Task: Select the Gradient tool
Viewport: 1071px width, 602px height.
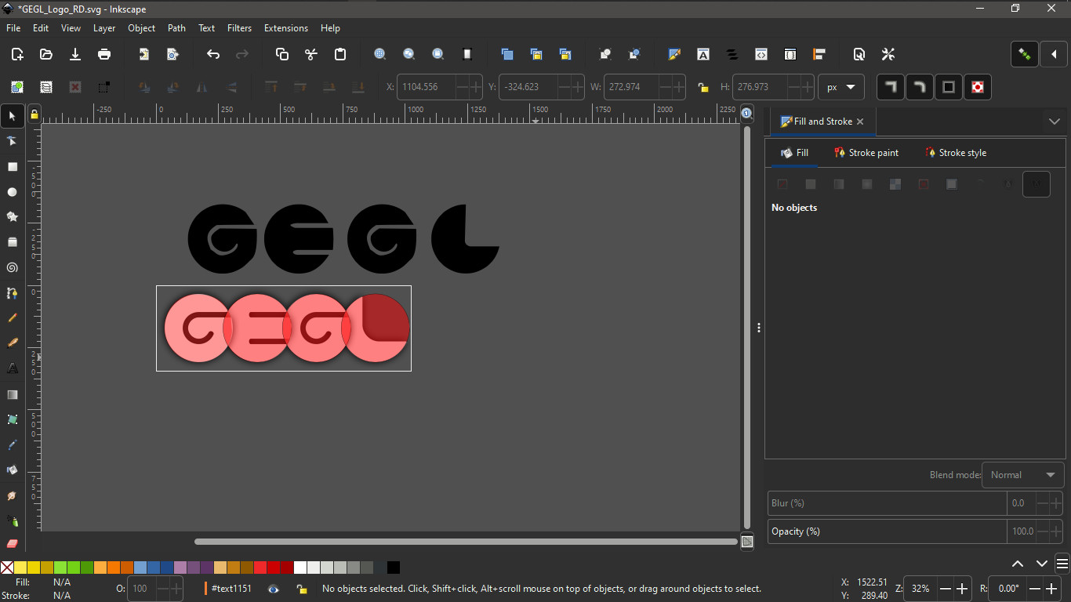Action: pos(12,394)
